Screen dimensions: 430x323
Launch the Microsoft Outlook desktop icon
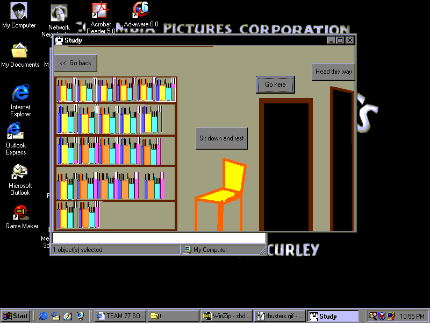tap(19, 172)
